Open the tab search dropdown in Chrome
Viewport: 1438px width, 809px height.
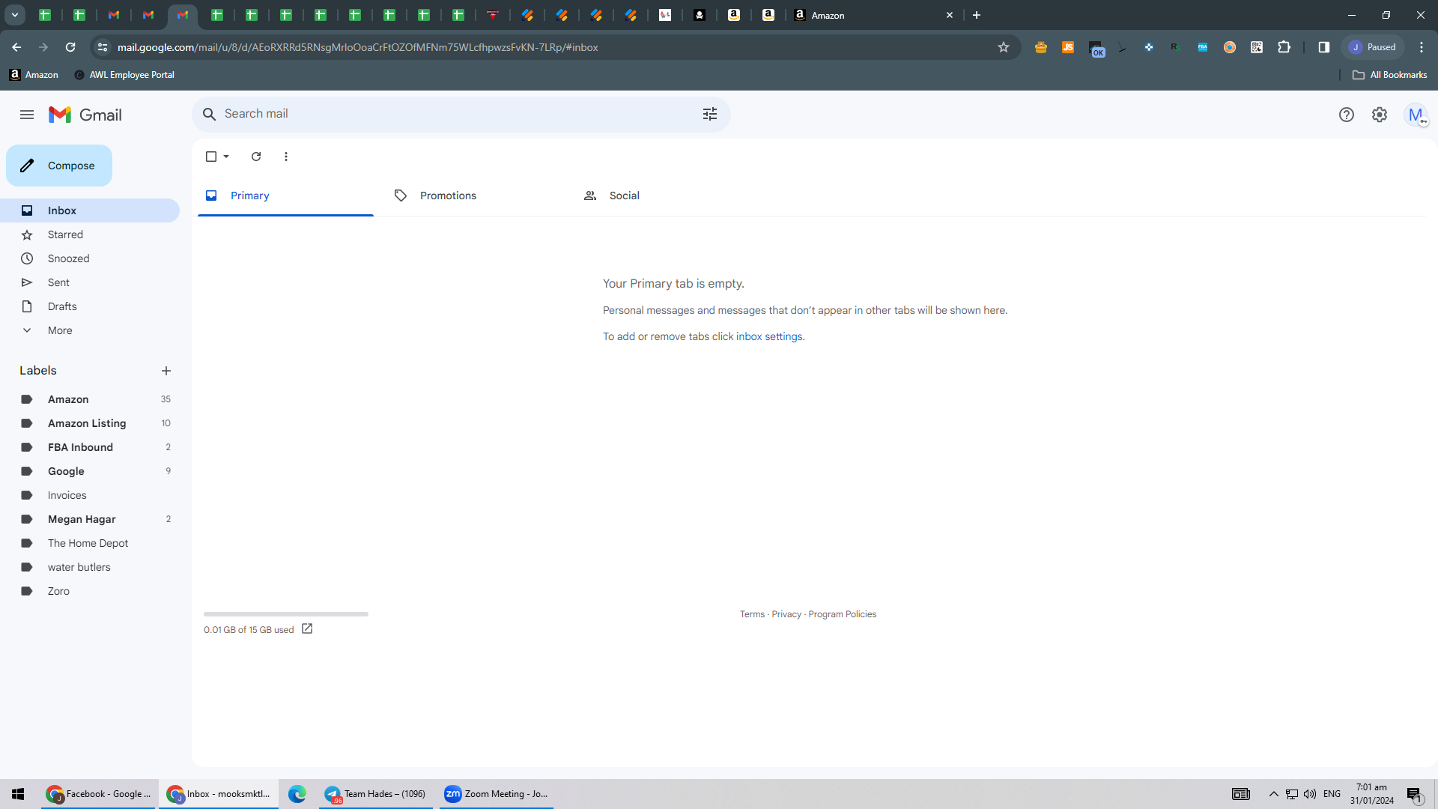click(15, 15)
